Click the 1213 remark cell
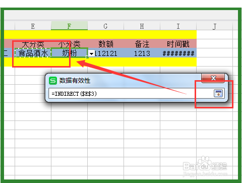 [x=142, y=53]
